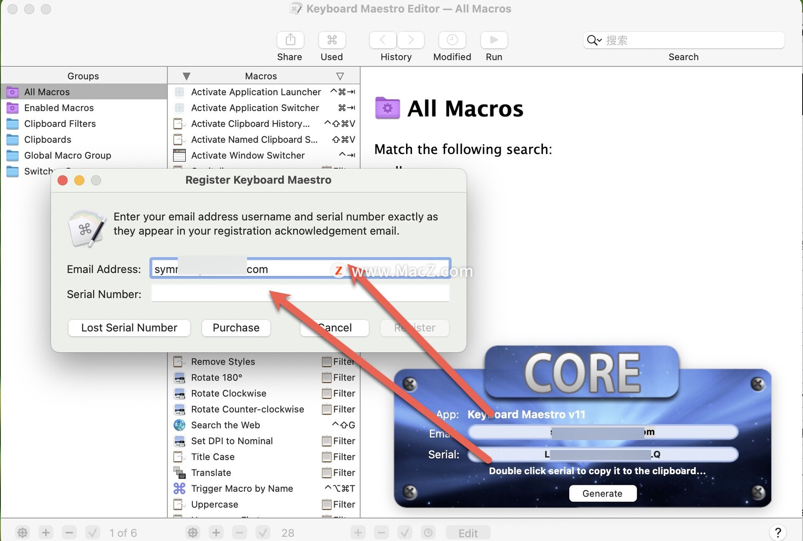803x541 pixels.
Task: Open the Used macros toolbar icon
Action: point(332,40)
